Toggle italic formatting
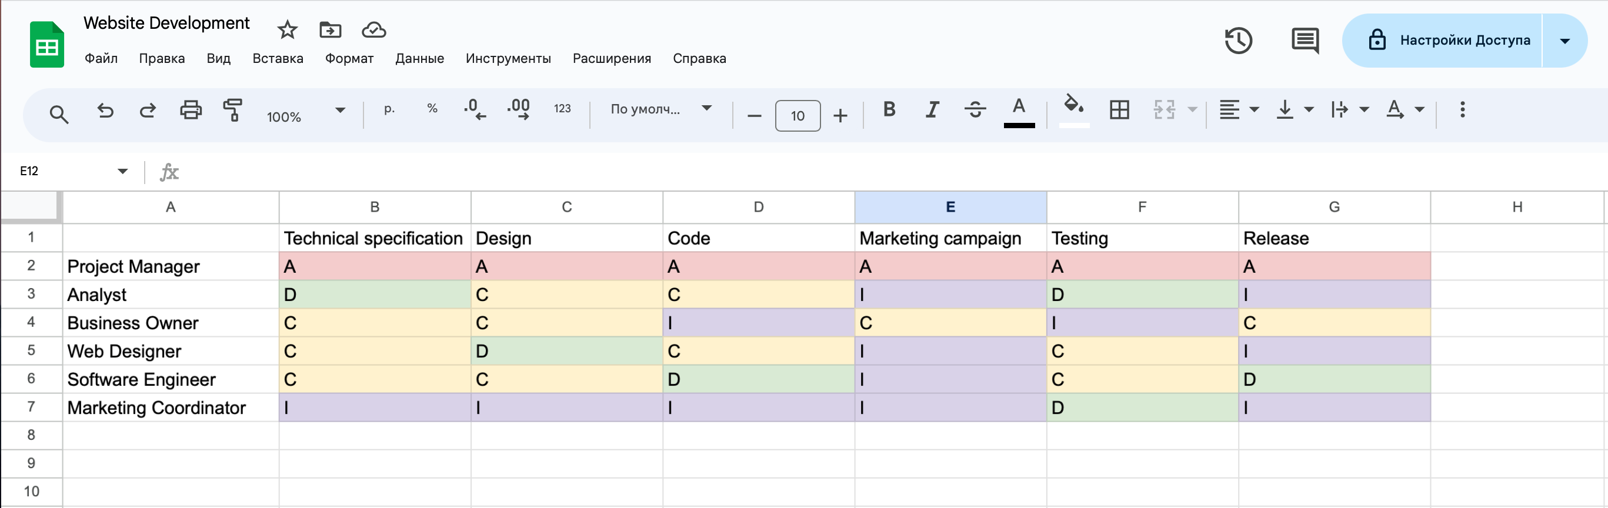1608x508 pixels. click(932, 109)
